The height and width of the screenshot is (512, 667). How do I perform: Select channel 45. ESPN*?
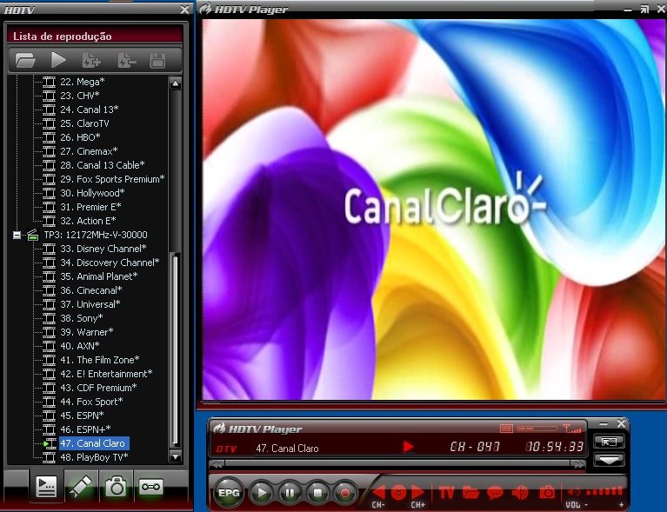[x=82, y=416]
